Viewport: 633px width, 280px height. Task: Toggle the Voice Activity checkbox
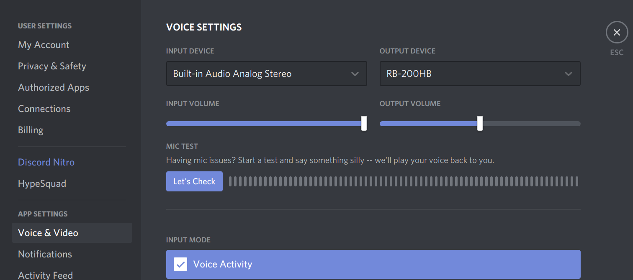click(180, 264)
